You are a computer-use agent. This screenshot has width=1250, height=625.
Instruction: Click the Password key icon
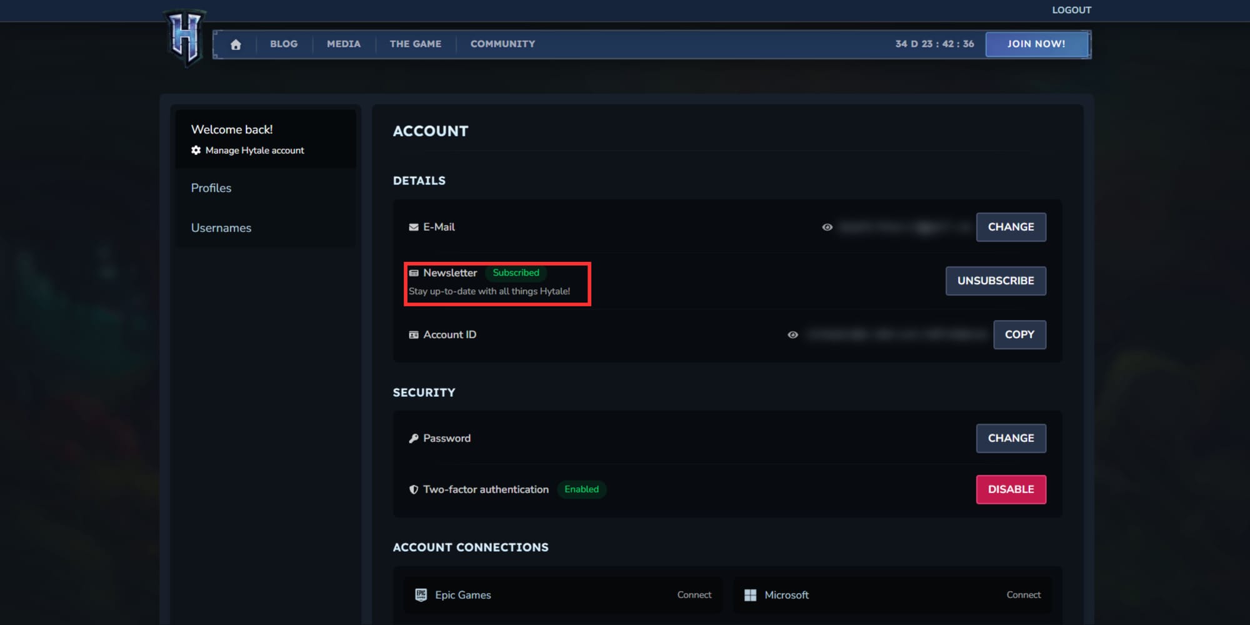tap(414, 439)
